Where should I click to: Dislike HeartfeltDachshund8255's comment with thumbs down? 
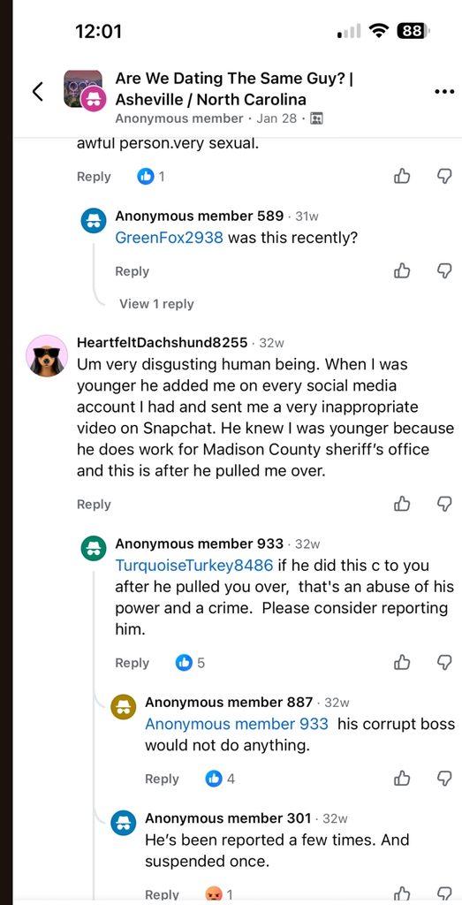click(443, 504)
